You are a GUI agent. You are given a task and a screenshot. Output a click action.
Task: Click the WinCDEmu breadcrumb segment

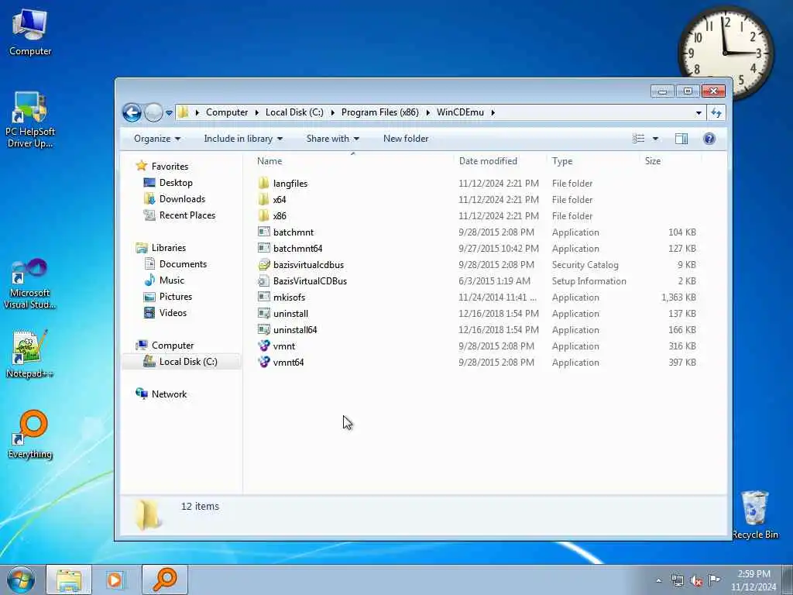pos(460,112)
